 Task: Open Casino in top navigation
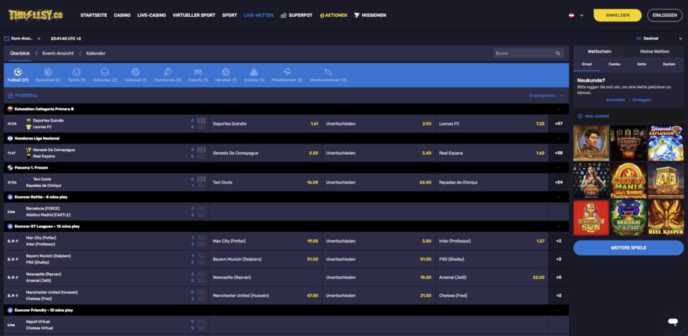coord(122,15)
